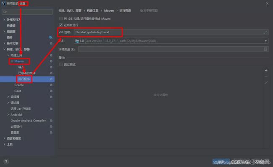Image resolution: width=273 pixels, height=167 pixels.
Task: Select the 运行程序 item under Maven
Action: (24, 79)
